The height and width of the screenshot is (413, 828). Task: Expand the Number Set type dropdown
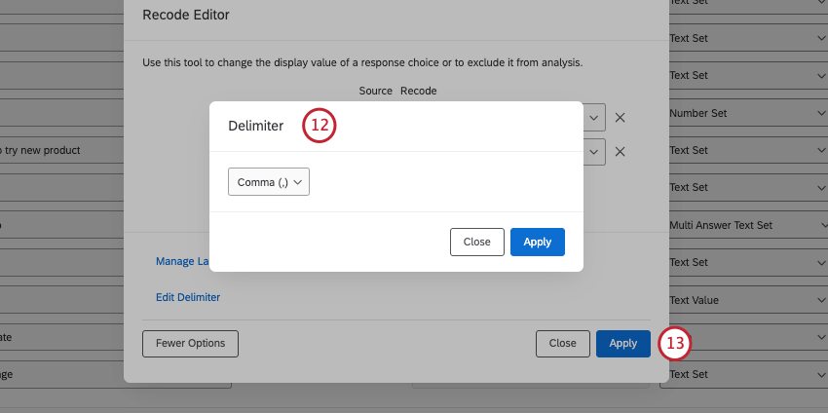click(746, 113)
